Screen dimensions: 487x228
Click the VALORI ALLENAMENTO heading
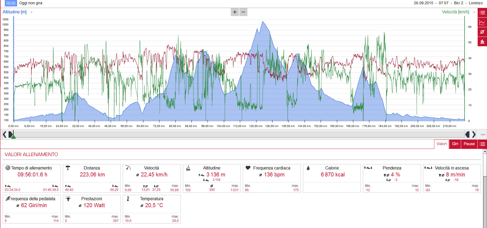[31, 154]
